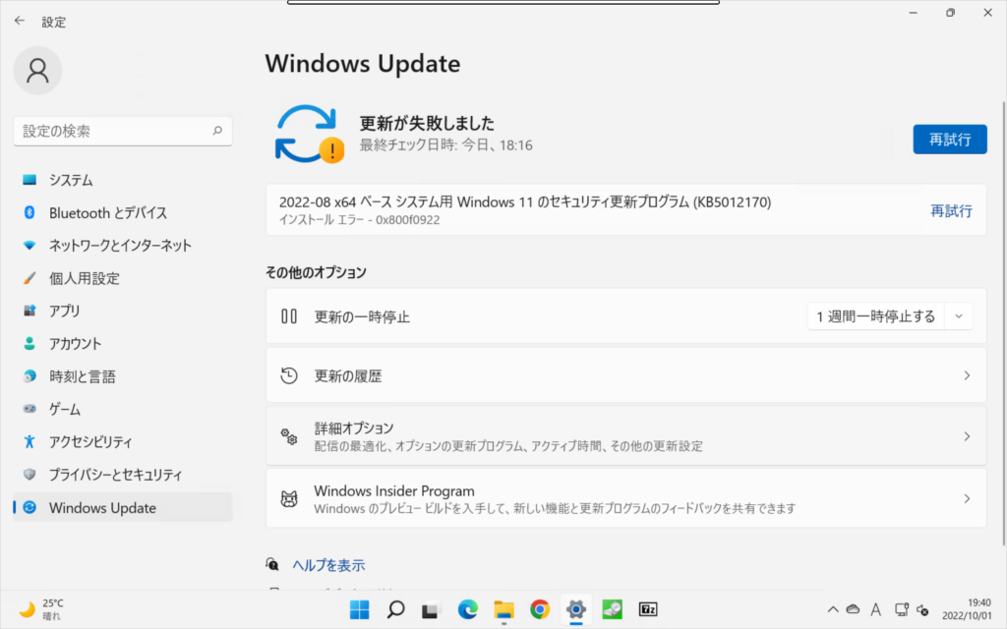Open 更新の履歴 update history row
The width and height of the screenshot is (1007, 629).
625,375
